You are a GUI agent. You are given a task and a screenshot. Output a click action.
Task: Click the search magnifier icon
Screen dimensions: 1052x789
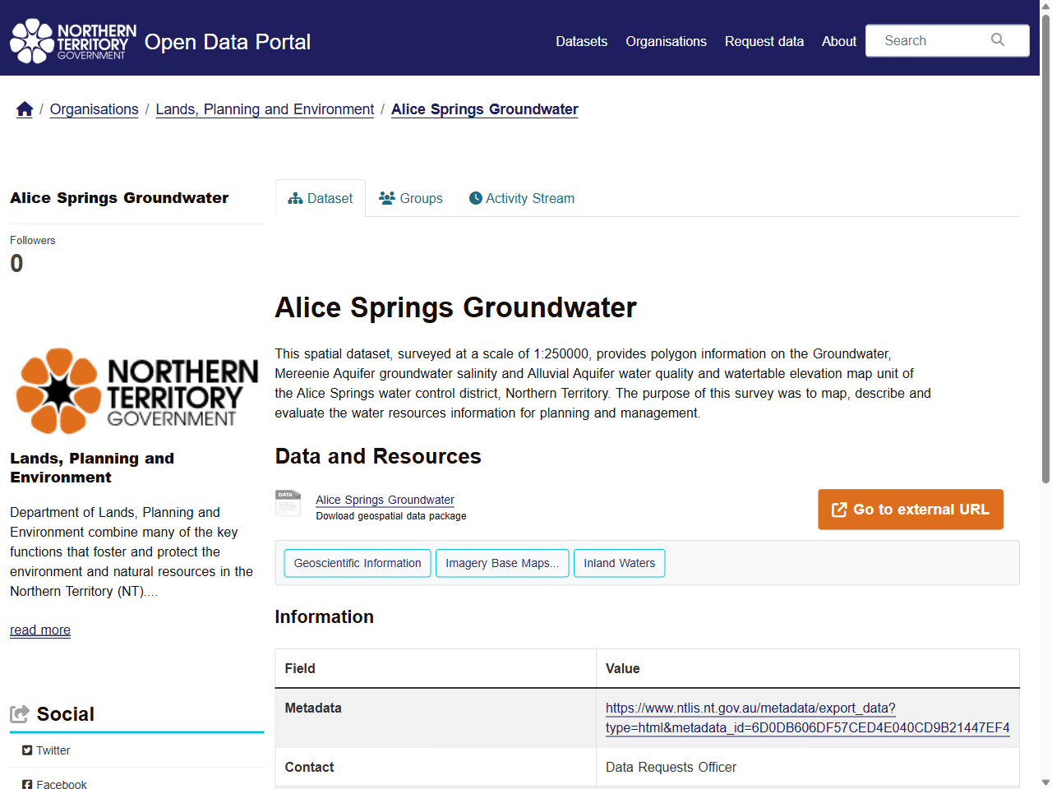click(997, 39)
